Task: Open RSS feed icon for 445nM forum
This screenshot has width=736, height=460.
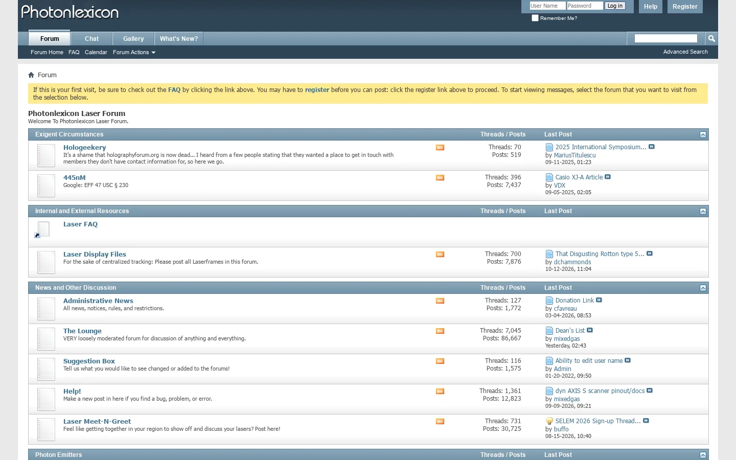Action: point(440,178)
